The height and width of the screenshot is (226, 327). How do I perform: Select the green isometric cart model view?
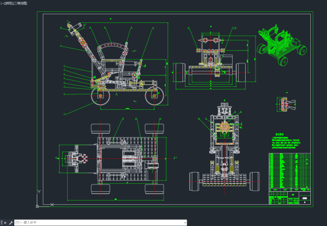282,45
